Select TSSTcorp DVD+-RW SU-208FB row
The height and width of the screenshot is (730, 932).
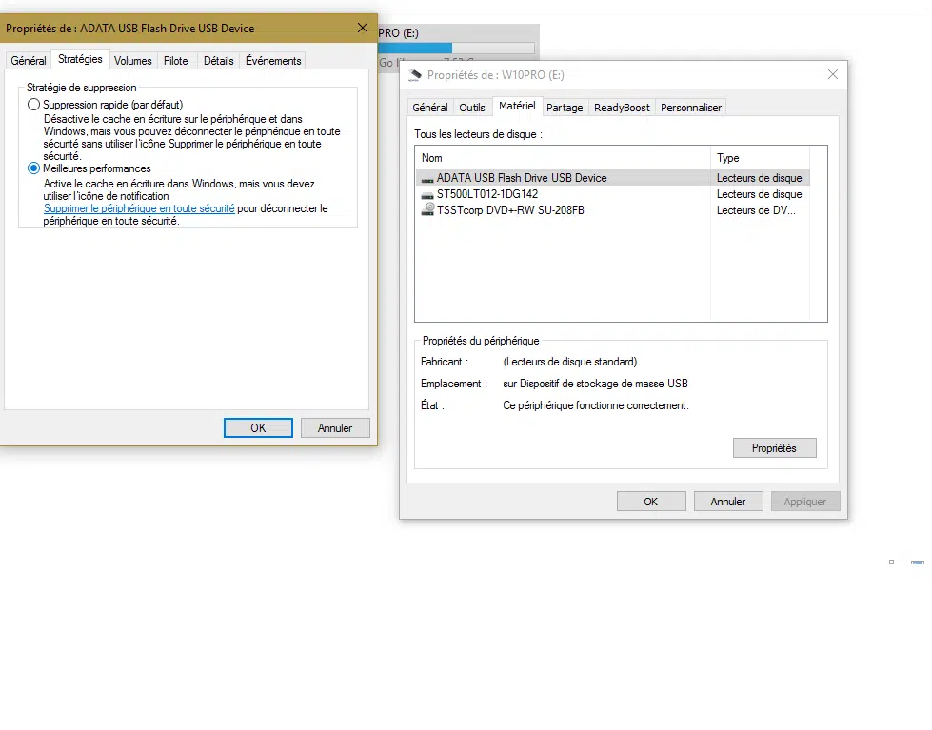612,209
